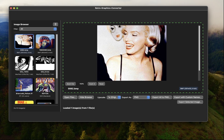The width and height of the screenshot is (224, 140).
Task: Click the large preview image
Action: [132, 53]
